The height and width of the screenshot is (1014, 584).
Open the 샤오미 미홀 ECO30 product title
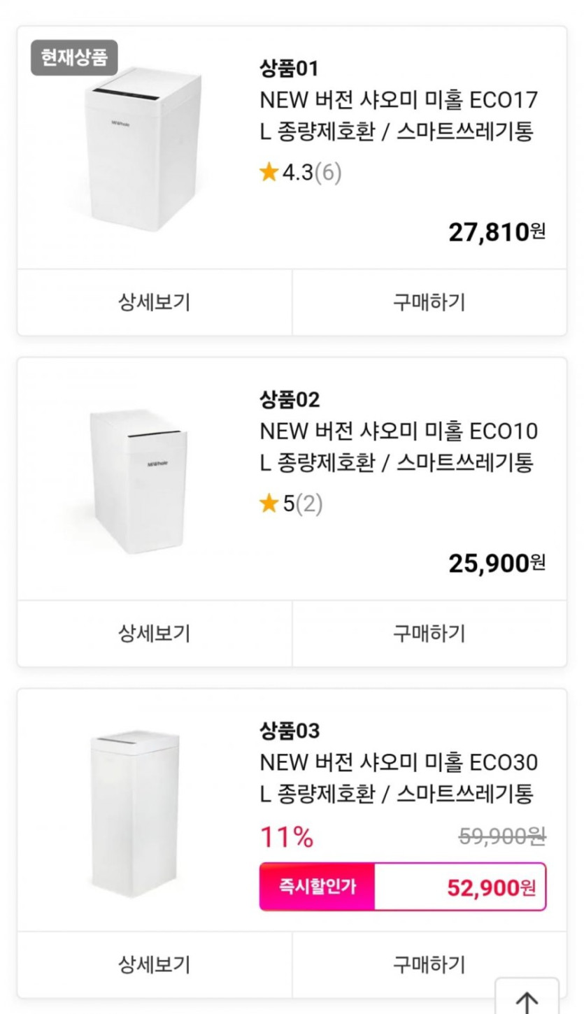[x=399, y=778]
